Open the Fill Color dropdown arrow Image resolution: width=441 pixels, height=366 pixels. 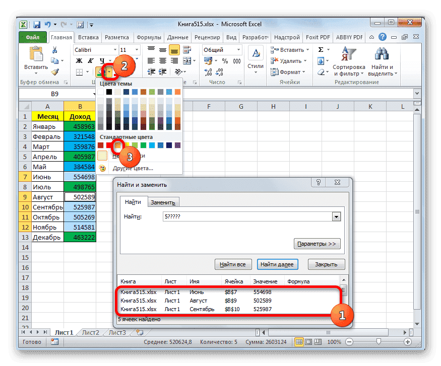[108, 72]
